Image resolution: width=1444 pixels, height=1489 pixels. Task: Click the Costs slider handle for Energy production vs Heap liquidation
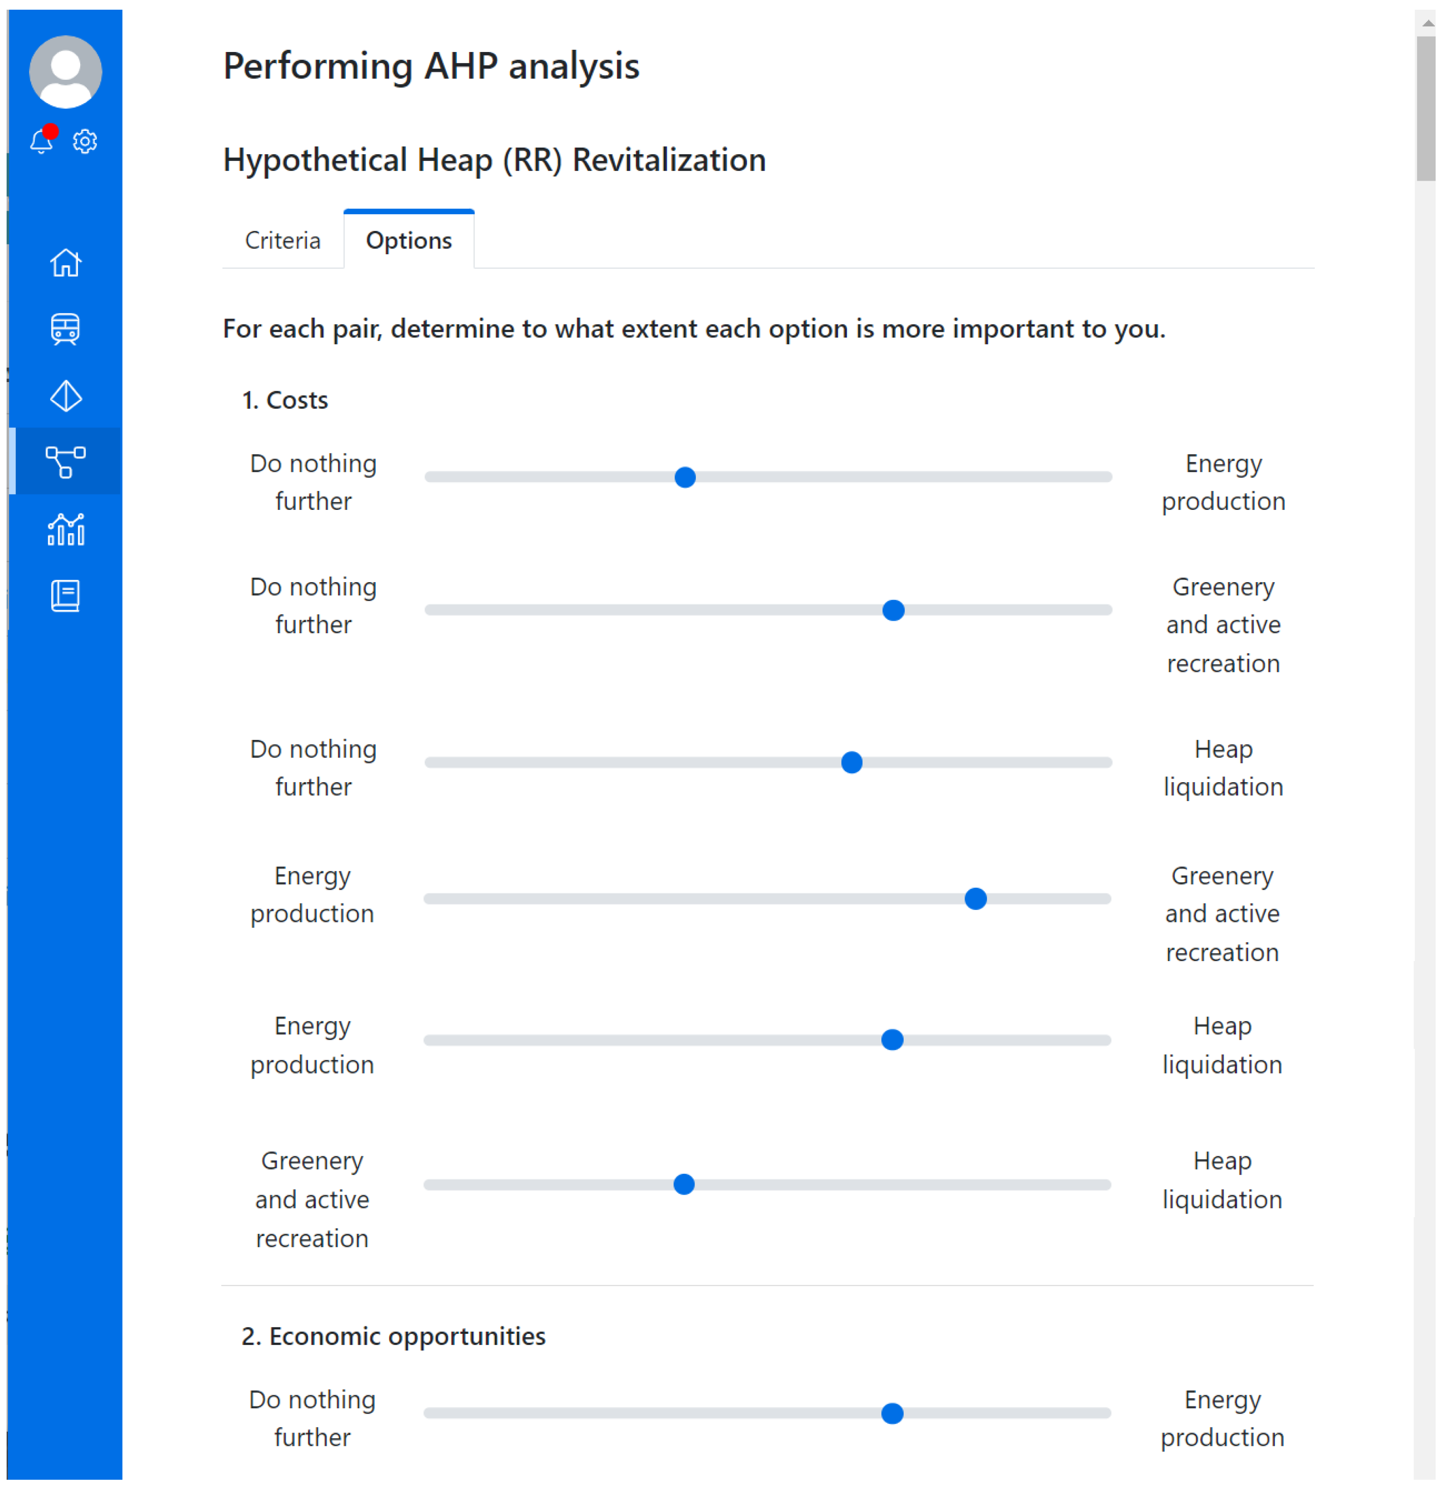coord(892,1040)
